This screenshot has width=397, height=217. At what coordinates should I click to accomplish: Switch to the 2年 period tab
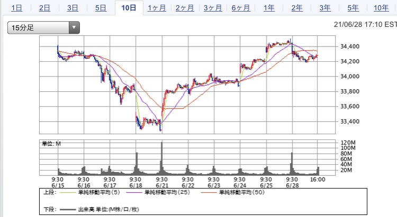pyautogui.click(x=297, y=8)
